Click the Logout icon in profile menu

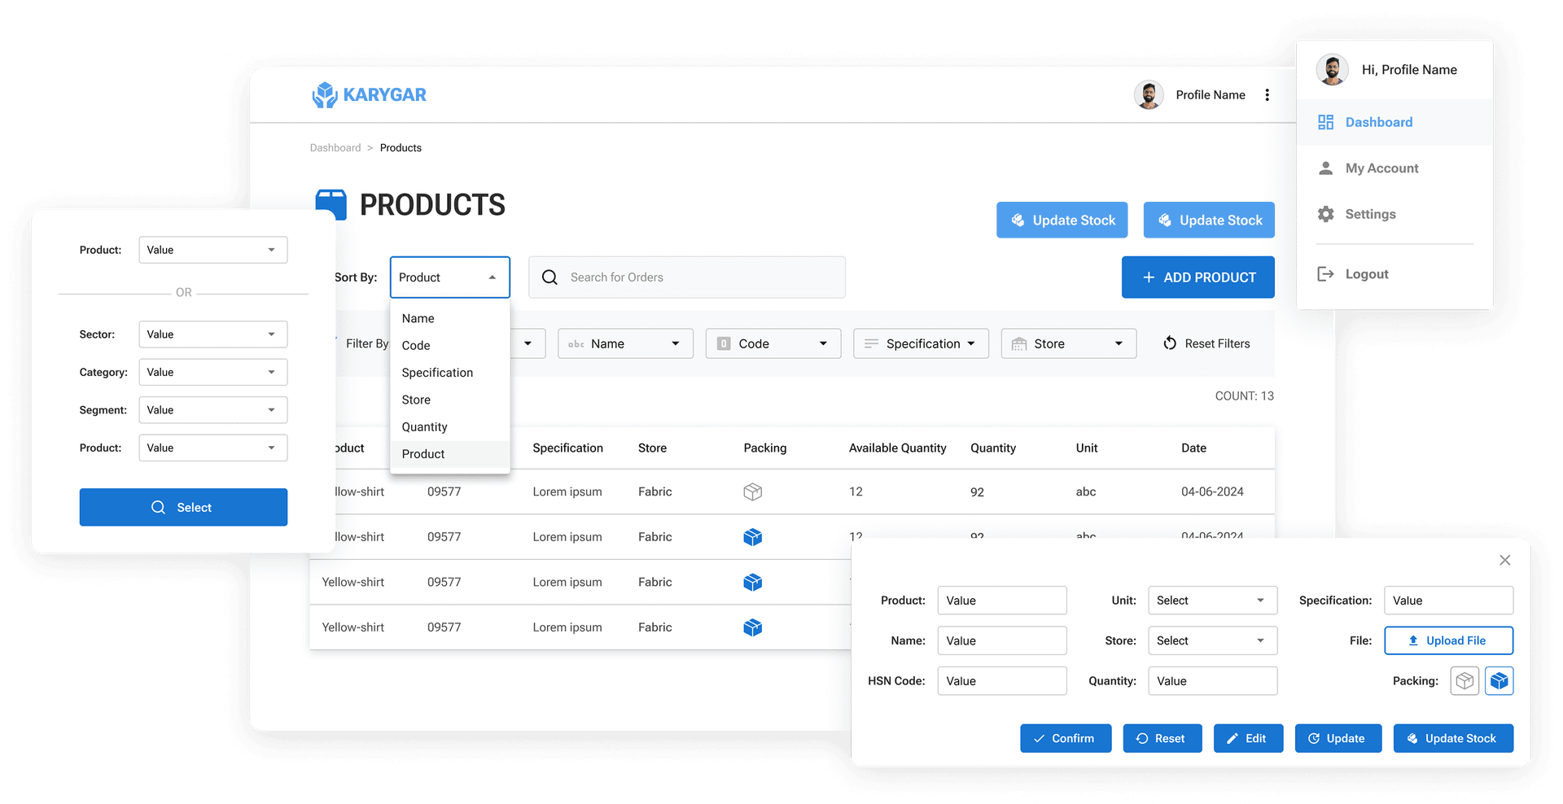point(1326,274)
